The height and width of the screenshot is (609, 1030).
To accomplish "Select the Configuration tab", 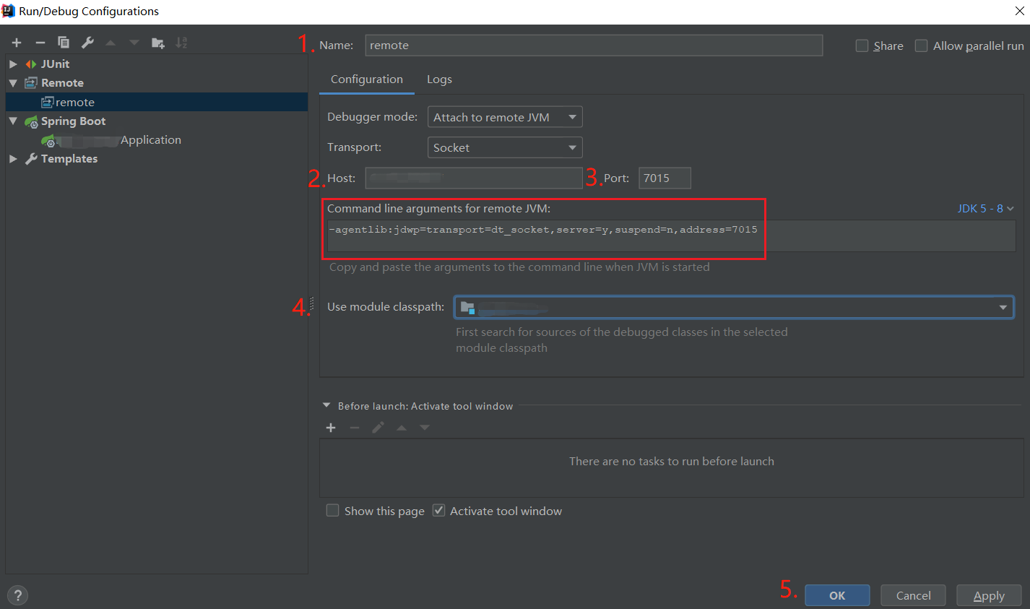I will (x=367, y=79).
